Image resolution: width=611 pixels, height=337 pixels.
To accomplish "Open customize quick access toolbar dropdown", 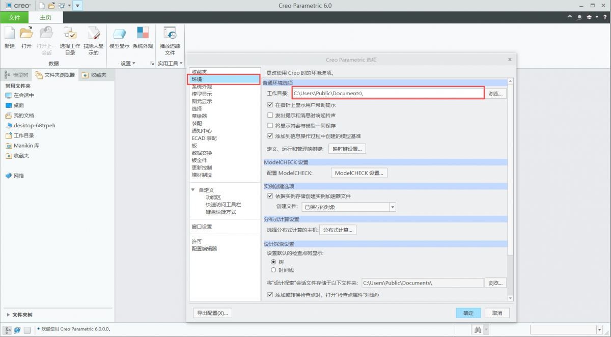I will pos(77,6).
